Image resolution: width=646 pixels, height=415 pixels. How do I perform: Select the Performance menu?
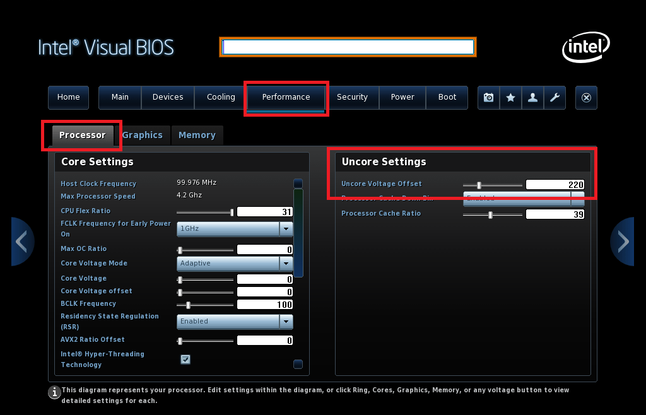pos(286,98)
